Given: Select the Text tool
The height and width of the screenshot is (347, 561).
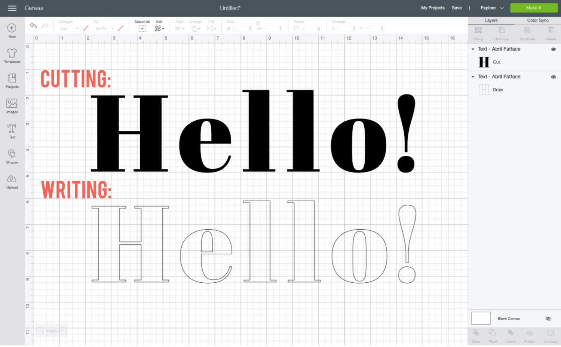Looking at the screenshot, I should 12,131.
